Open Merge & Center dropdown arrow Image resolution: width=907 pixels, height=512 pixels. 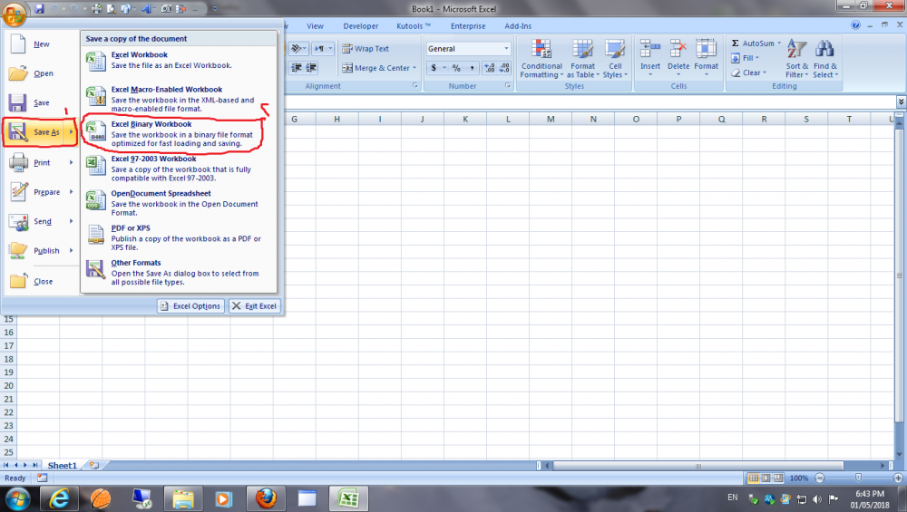tap(414, 68)
